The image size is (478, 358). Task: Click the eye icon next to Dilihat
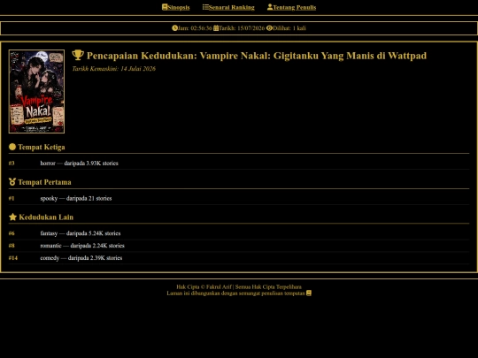coord(269,28)
